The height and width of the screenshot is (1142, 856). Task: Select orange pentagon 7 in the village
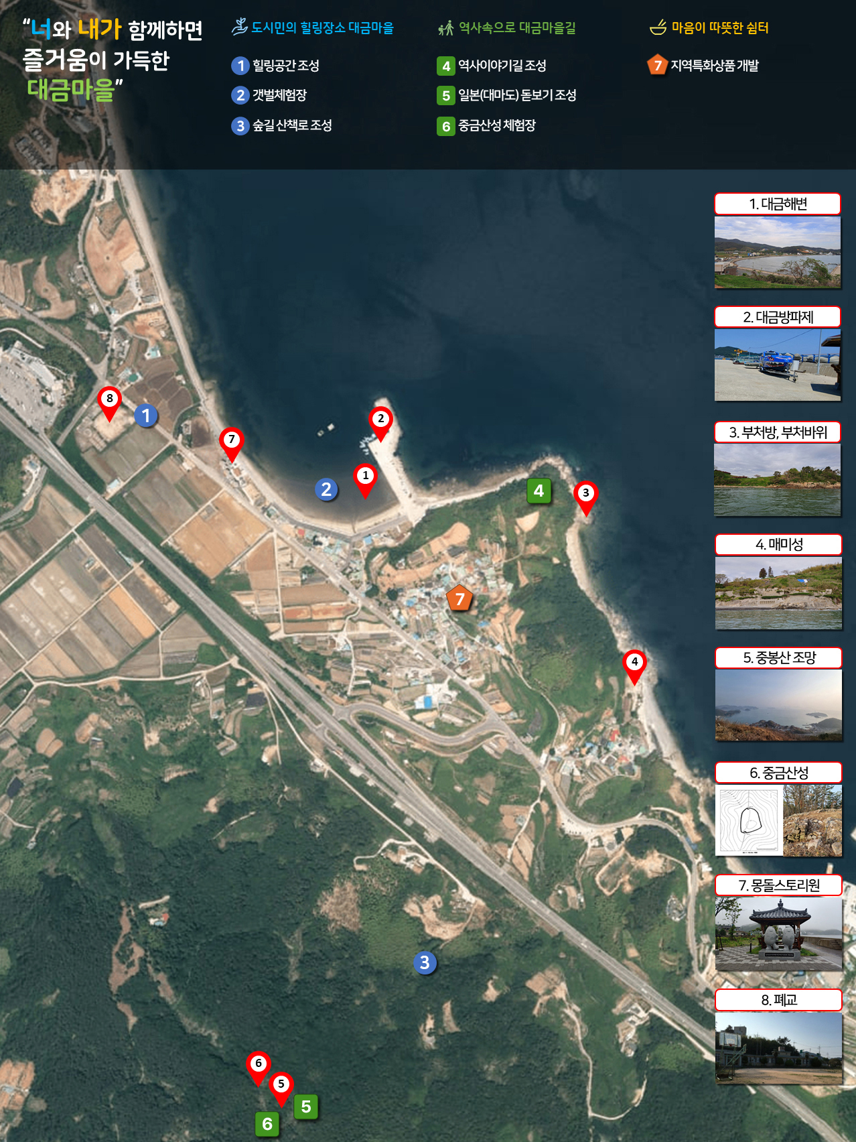[459, 598]
